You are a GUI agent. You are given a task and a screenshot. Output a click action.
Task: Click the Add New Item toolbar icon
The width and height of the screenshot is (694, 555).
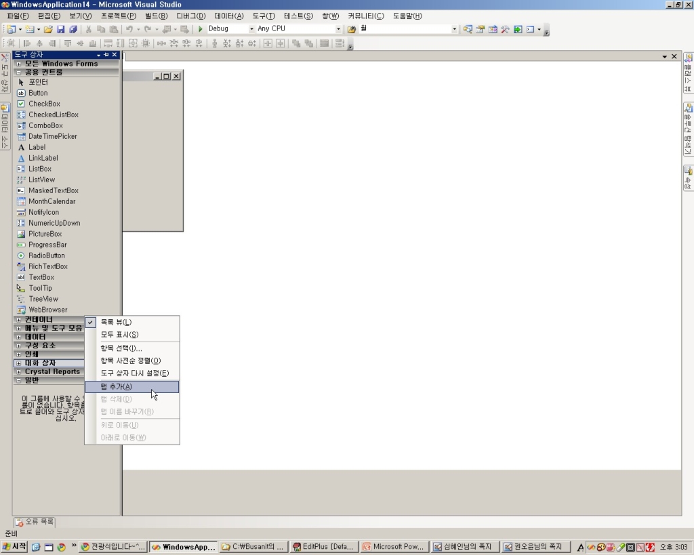(30, 29)
